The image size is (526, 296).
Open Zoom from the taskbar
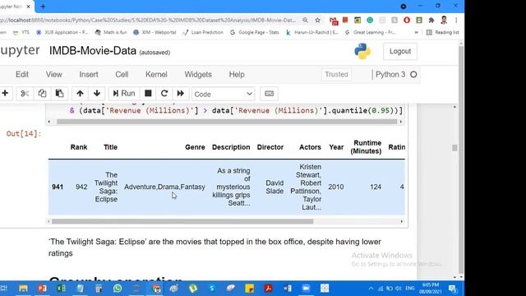306,289
